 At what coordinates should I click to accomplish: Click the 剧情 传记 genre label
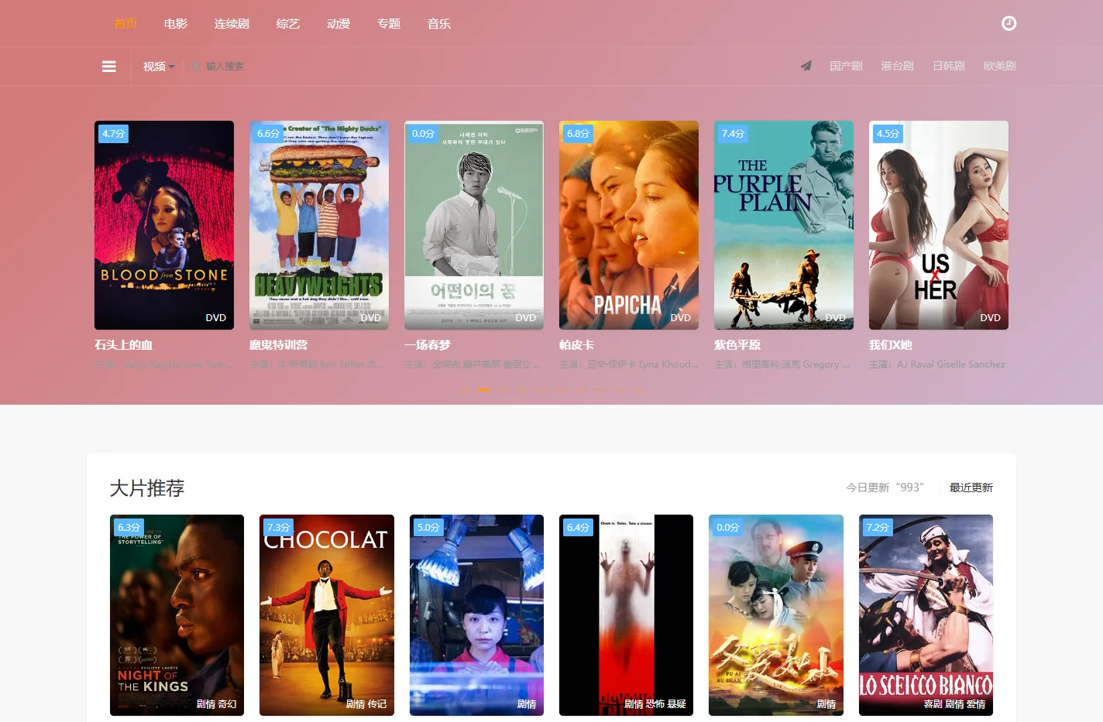point(366,704)
